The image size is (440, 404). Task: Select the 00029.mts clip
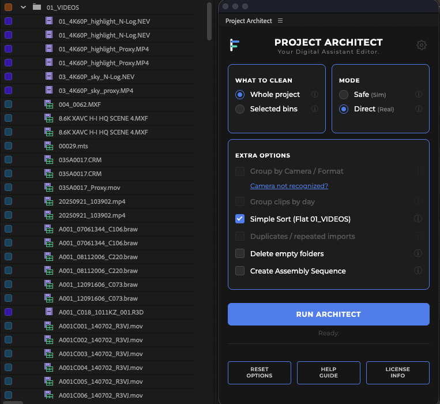[73, 146]
